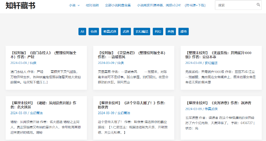Viewport: 266px width, 141px height.
Task: Click 修真武侠 tag under 《玄浑道章》
Action: pyautogui.click(x=211, y=109)
